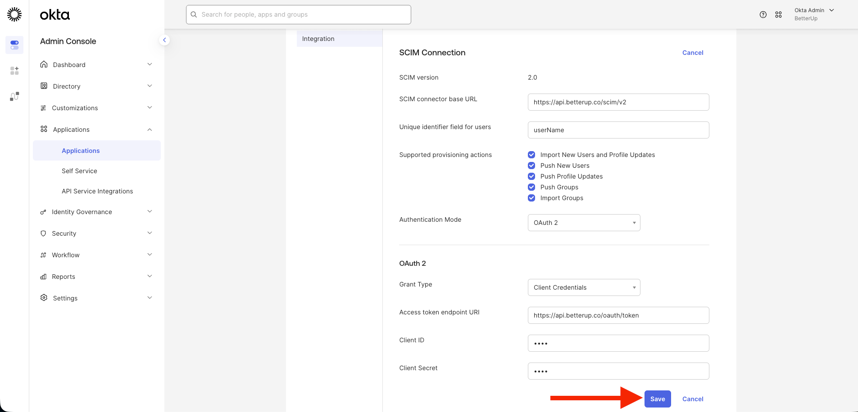Open the Reports menu label

tap(64, 277)
